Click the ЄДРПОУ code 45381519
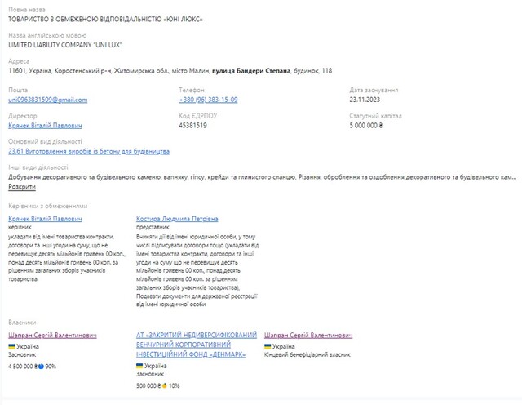The width and height of the screenshot is (522, 405). click(192, 126)
